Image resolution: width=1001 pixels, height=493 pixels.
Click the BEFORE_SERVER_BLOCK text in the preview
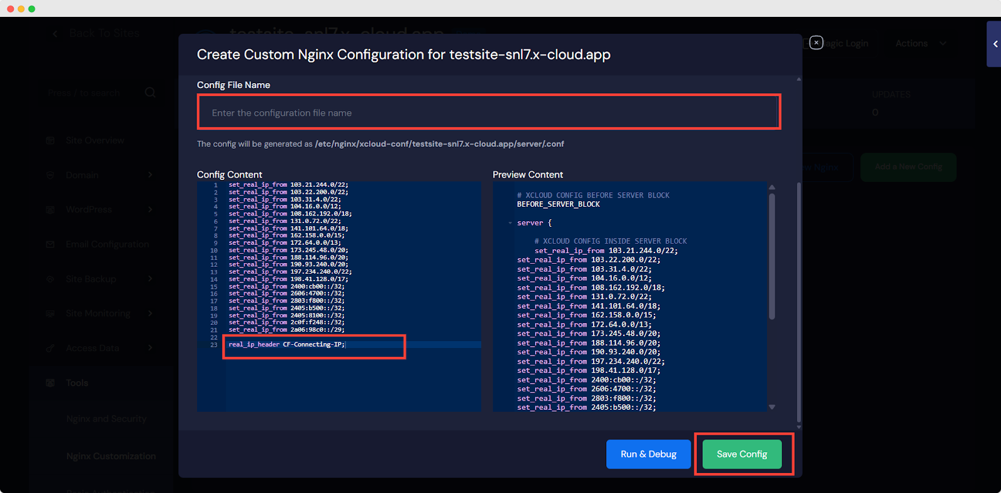click(x=558, y=204)
